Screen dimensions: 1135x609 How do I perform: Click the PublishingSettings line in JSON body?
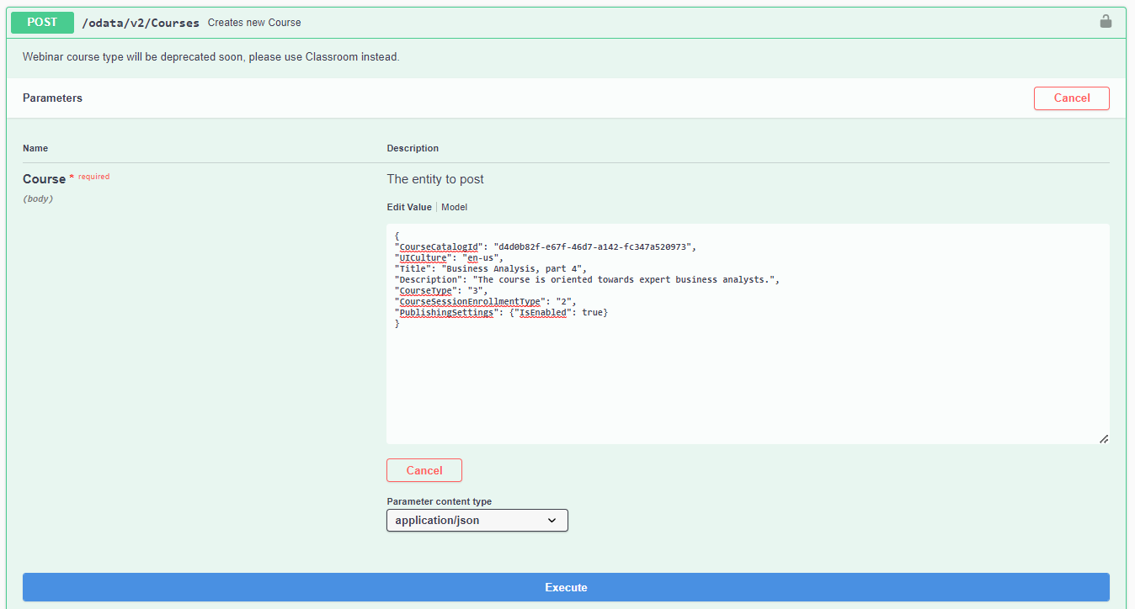(x=501, y=312)
